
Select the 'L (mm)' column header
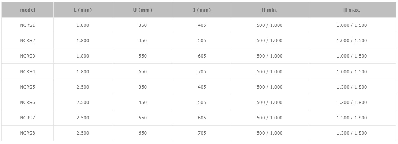[83, 10]
